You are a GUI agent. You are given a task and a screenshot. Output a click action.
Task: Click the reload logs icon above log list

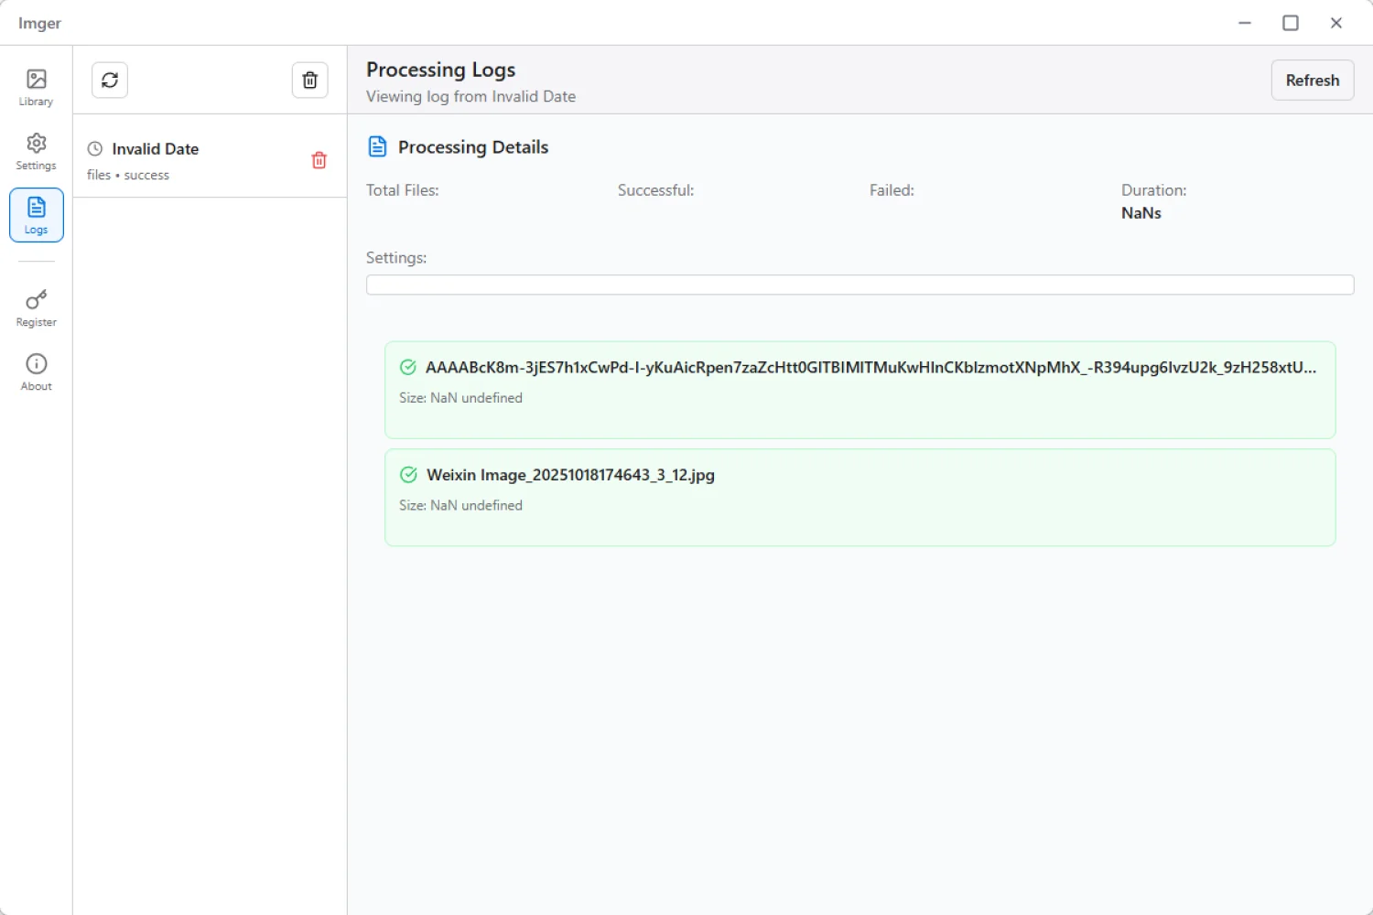coord(110,81)
